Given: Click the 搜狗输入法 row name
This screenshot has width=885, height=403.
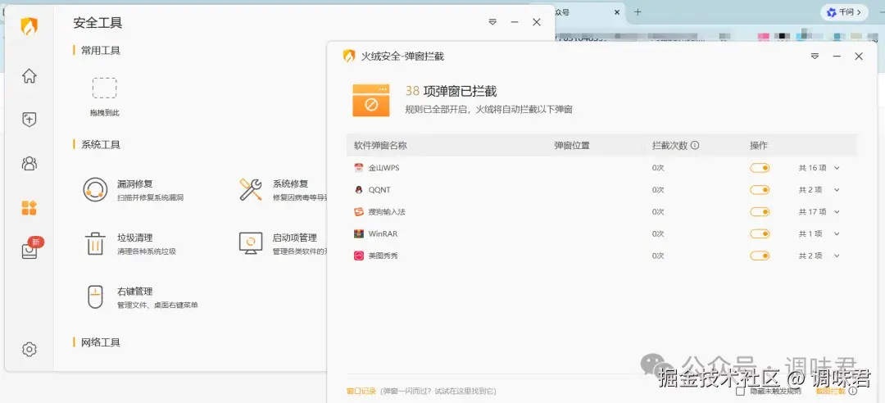Looking at the screenshot, I should [387, 211].
